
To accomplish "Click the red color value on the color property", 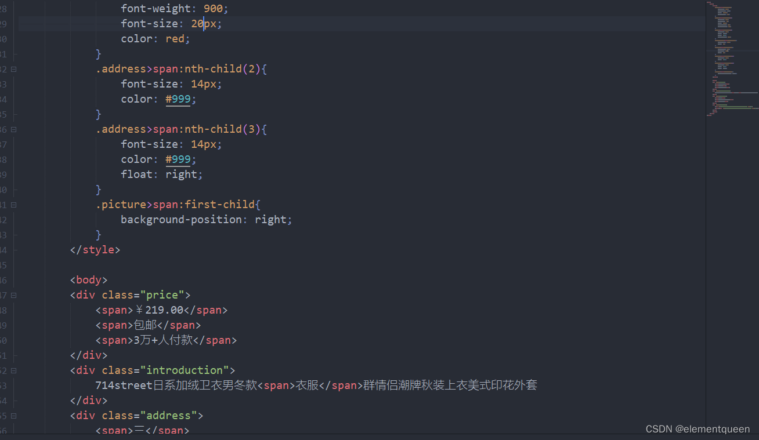I will (175, 38).
